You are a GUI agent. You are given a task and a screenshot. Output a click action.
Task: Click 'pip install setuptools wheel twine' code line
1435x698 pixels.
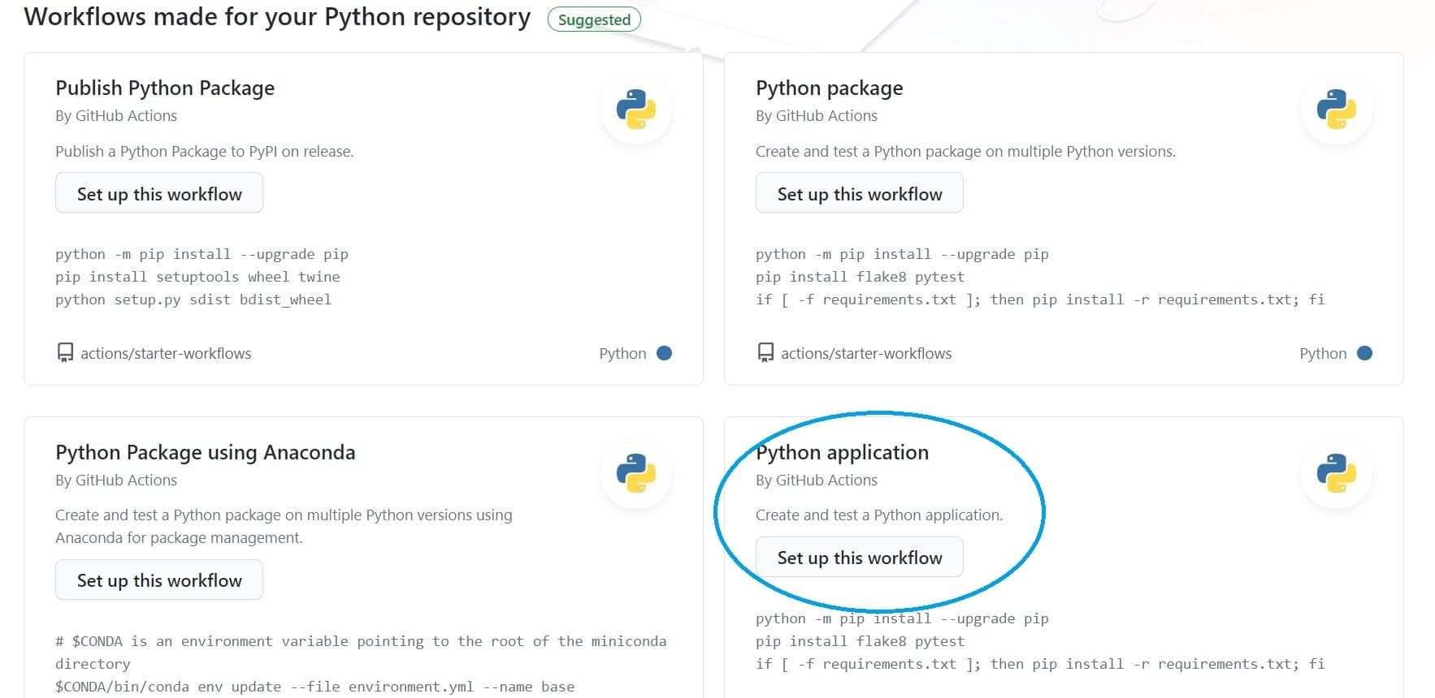[197, 277]
